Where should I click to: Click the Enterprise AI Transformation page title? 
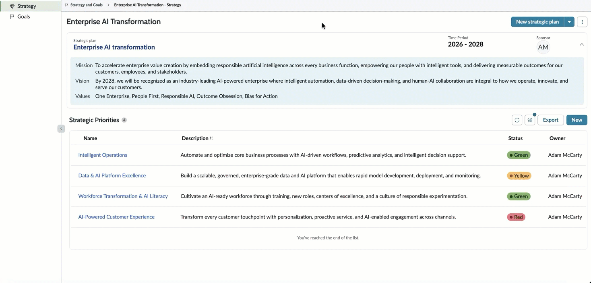pos(114,22)
